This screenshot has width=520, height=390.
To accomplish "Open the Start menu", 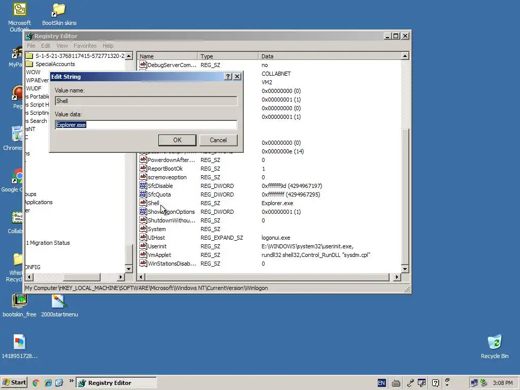I will pos(14,382).
